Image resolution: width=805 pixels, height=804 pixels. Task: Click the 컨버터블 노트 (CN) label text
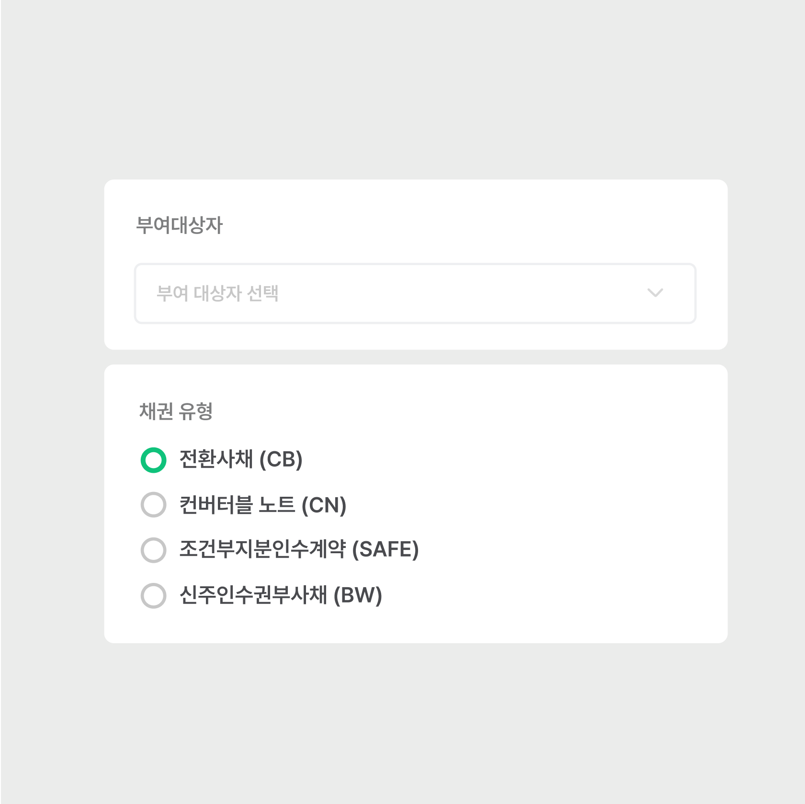point(263,505)
